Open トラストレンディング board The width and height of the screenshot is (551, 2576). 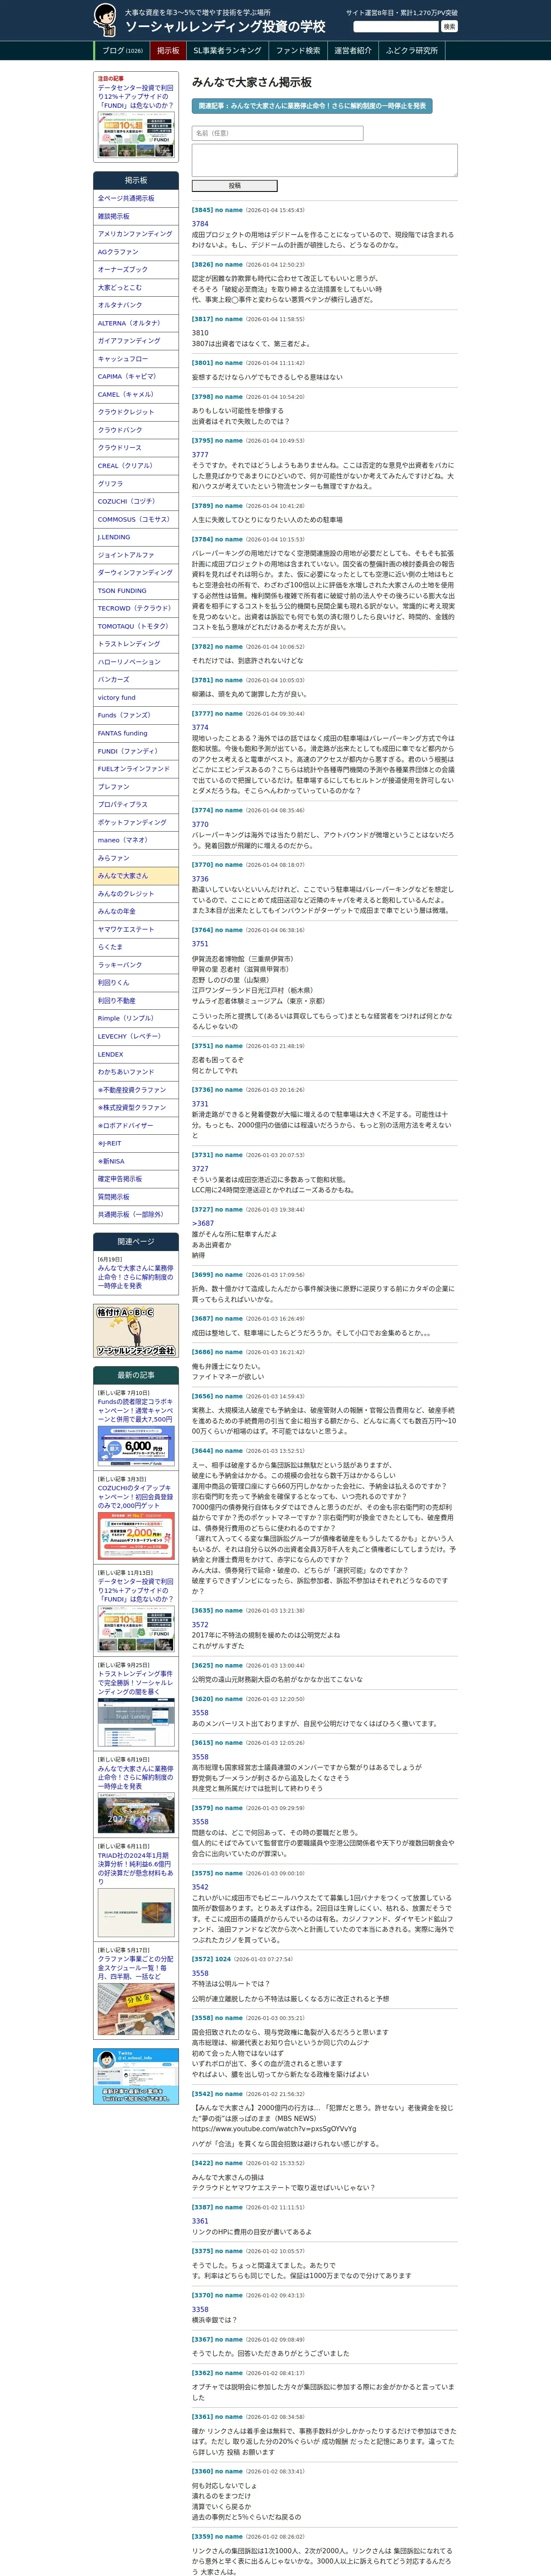tap(136, 644)
